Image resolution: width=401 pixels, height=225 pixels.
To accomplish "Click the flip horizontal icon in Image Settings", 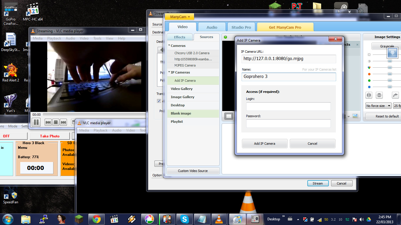I will pos(369,95).
